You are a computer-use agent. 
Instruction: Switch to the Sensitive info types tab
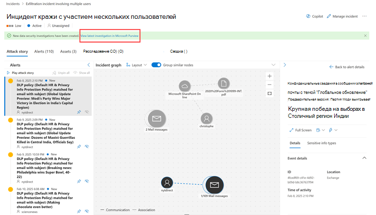point(321,143)
